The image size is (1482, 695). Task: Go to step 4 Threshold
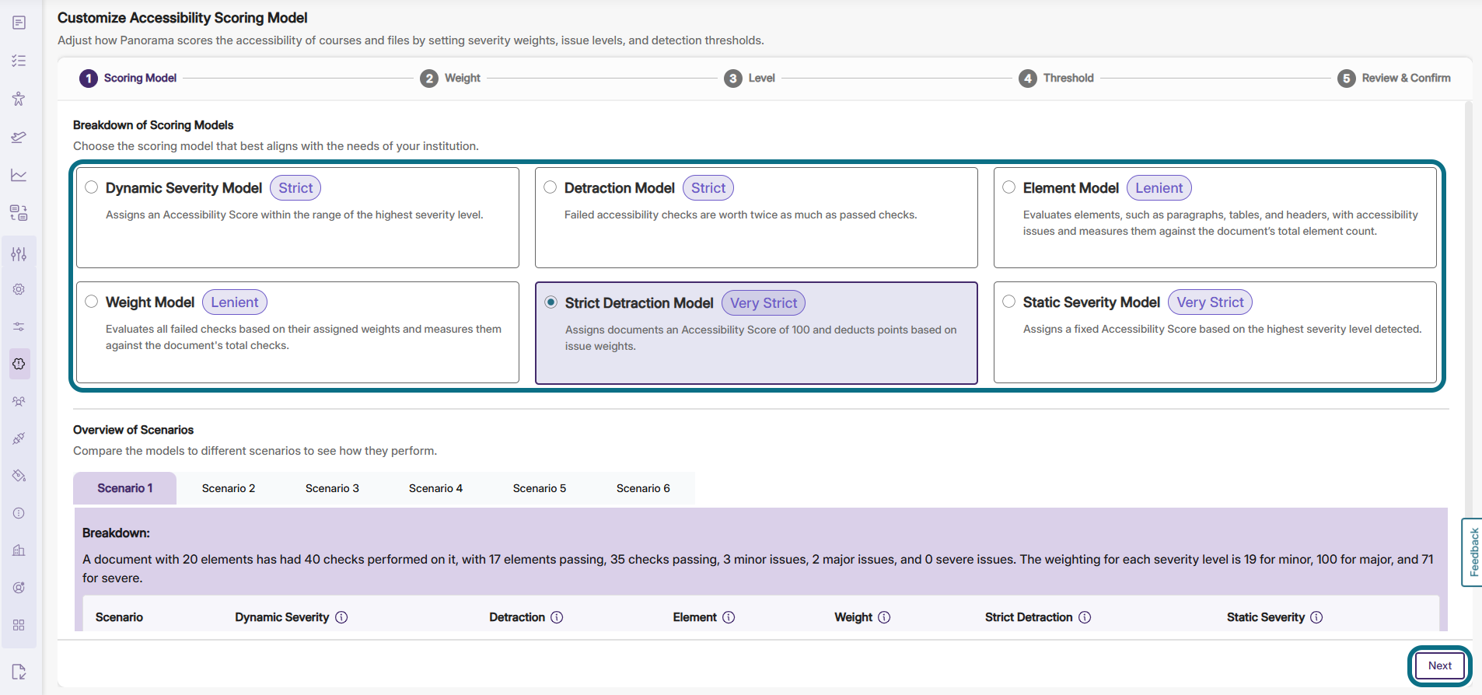tap(1056, 78)
